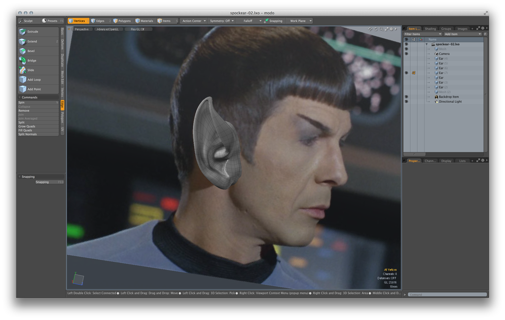505x320 pixels.
Task: Toggle visibility of spockear-02.lxo scene
Action: coord(406,44)
